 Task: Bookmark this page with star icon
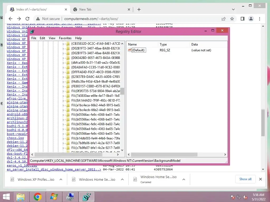tap(232, 19)
